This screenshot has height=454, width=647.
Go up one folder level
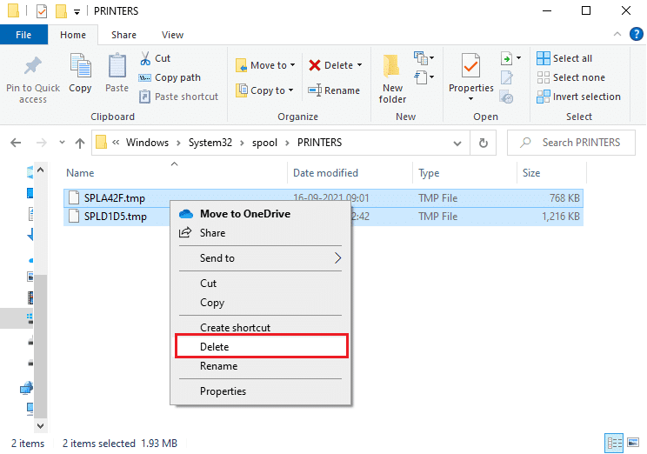coord(80,143)
